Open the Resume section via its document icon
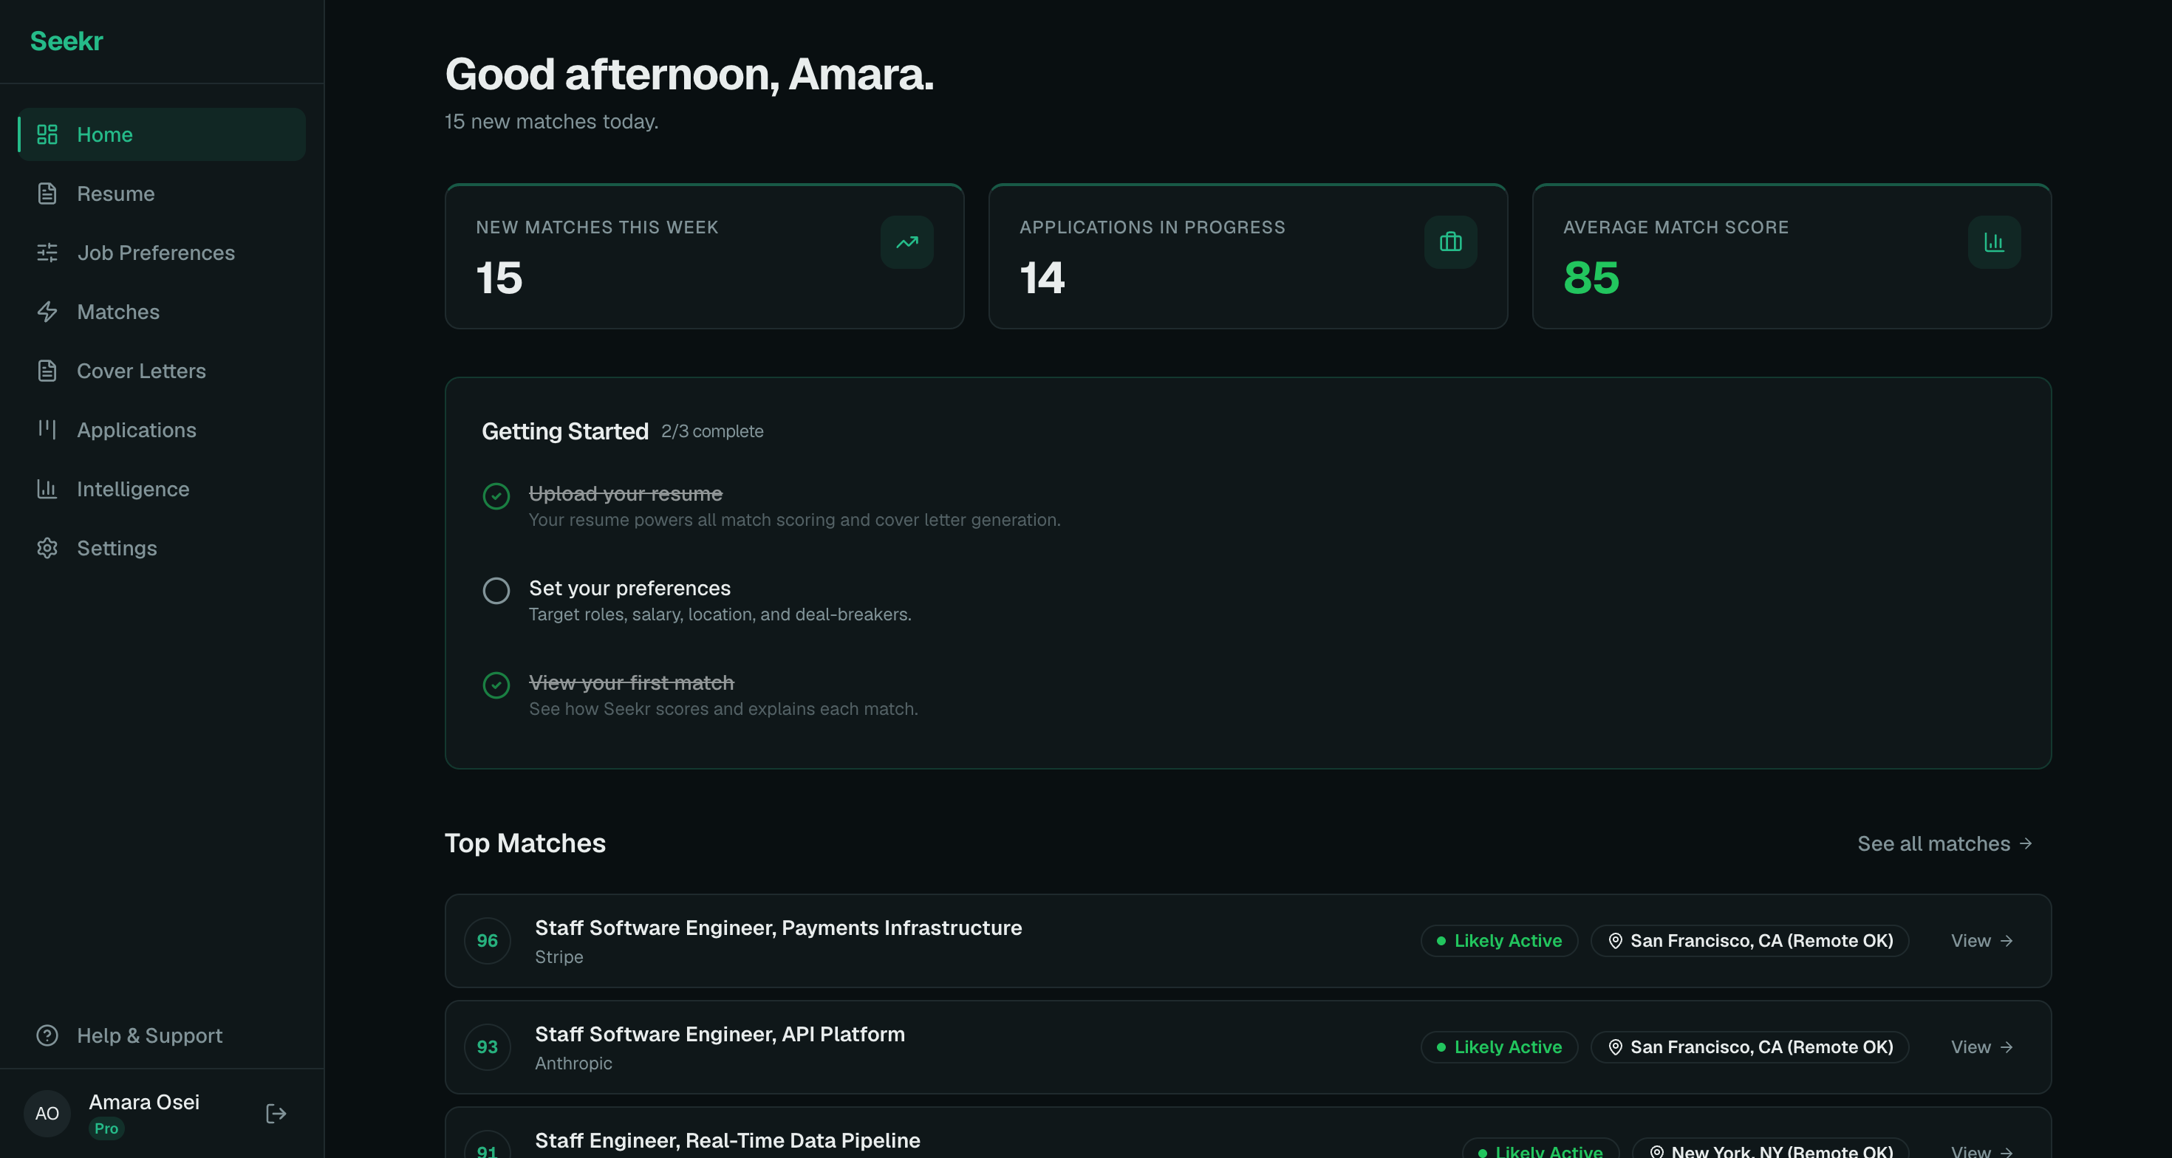Viewport: 2172px width, 1158px height. pyautogui.click(x=47, y=193)
